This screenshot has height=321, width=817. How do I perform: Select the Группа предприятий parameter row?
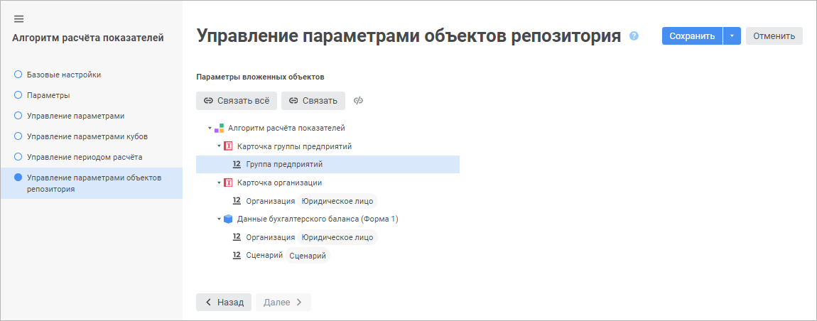[284, 164]
